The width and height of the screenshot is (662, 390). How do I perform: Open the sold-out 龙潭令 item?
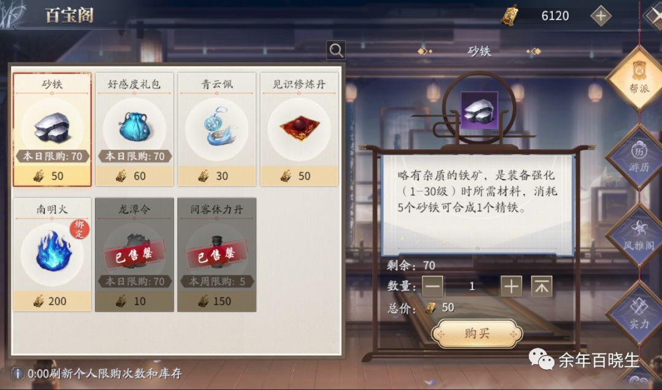tap(134, 254)
